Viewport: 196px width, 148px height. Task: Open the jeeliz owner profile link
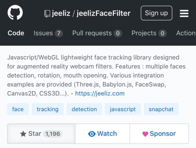pyautogui.click(x=61, y=14)
